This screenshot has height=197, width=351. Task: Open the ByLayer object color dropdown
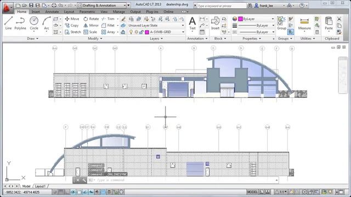point(256,19)
